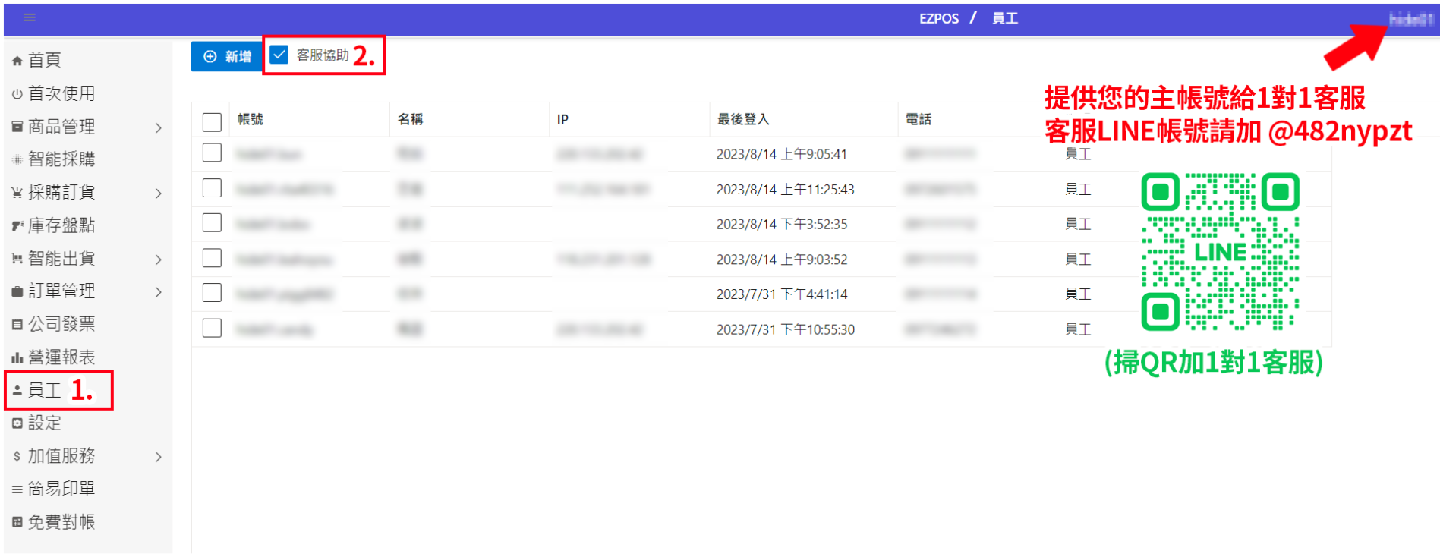Image resolution: width=1440 pixels, height=557 pixels.
Task: Click the settings icon beside 設定
Action: coord(17,423)
